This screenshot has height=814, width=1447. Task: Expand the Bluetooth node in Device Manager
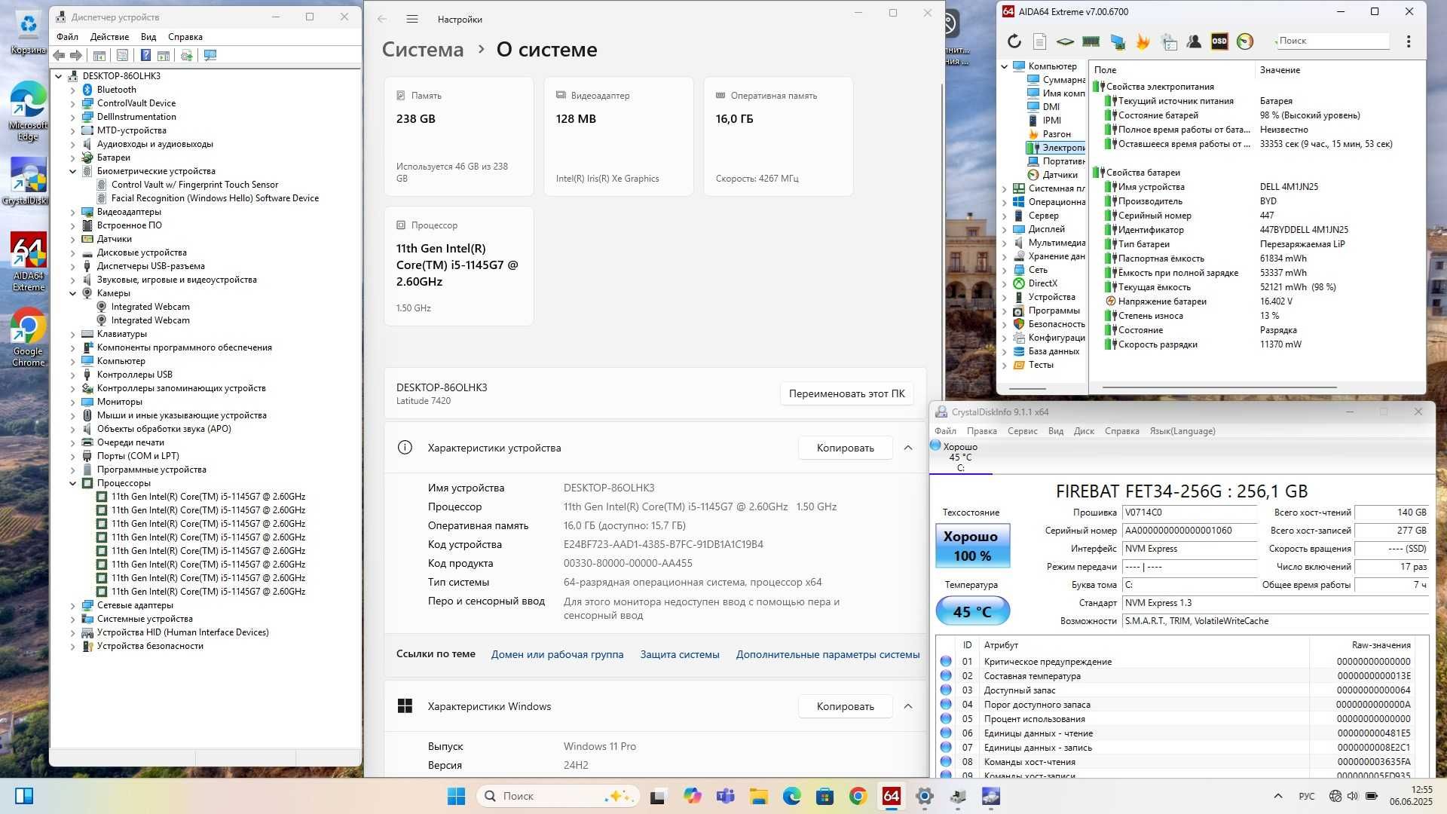point(73,90)
